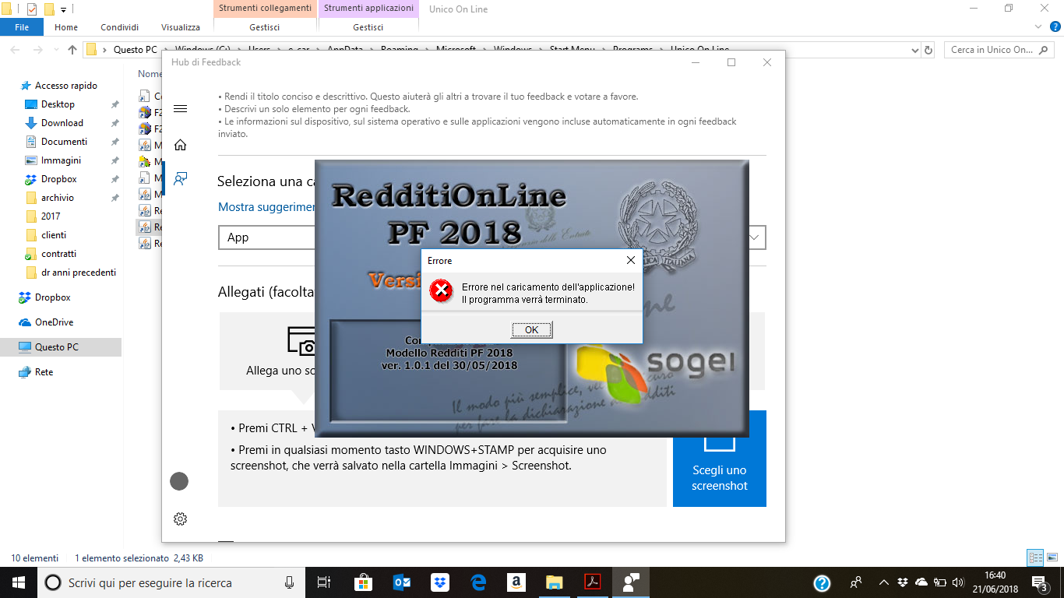Refresh the Explorer folder view
Screen dimensions: 1064x598
pos(928,50)
